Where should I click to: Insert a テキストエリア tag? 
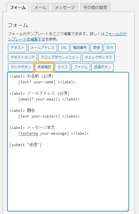[x=23, y=58]
